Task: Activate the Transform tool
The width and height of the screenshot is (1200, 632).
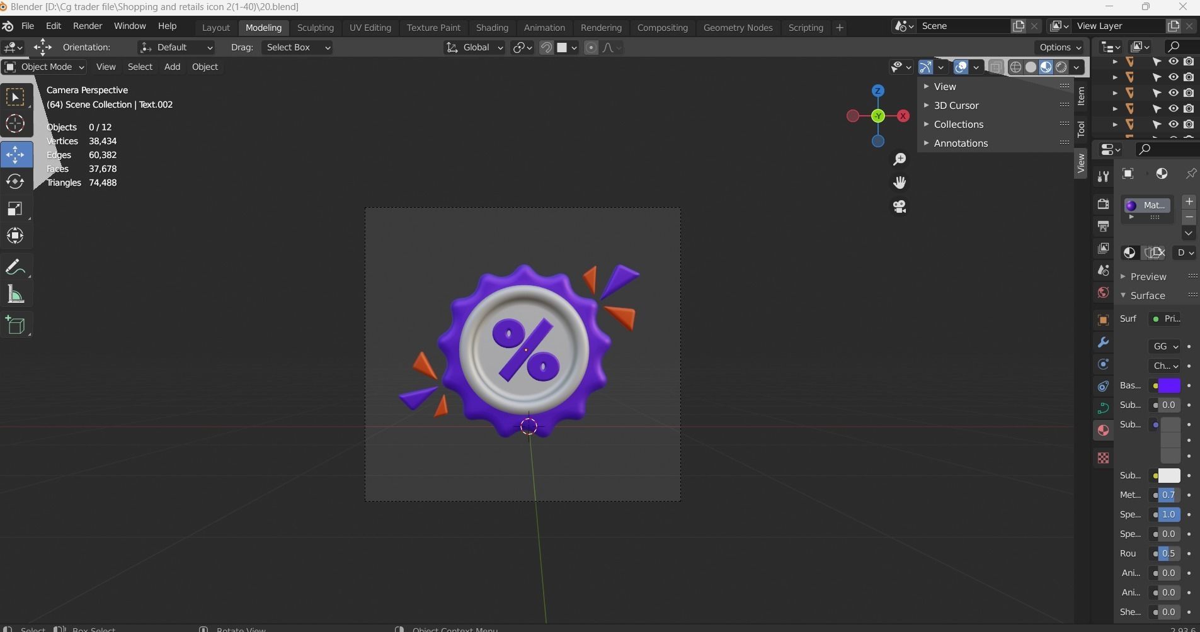Action: point(15,236)
